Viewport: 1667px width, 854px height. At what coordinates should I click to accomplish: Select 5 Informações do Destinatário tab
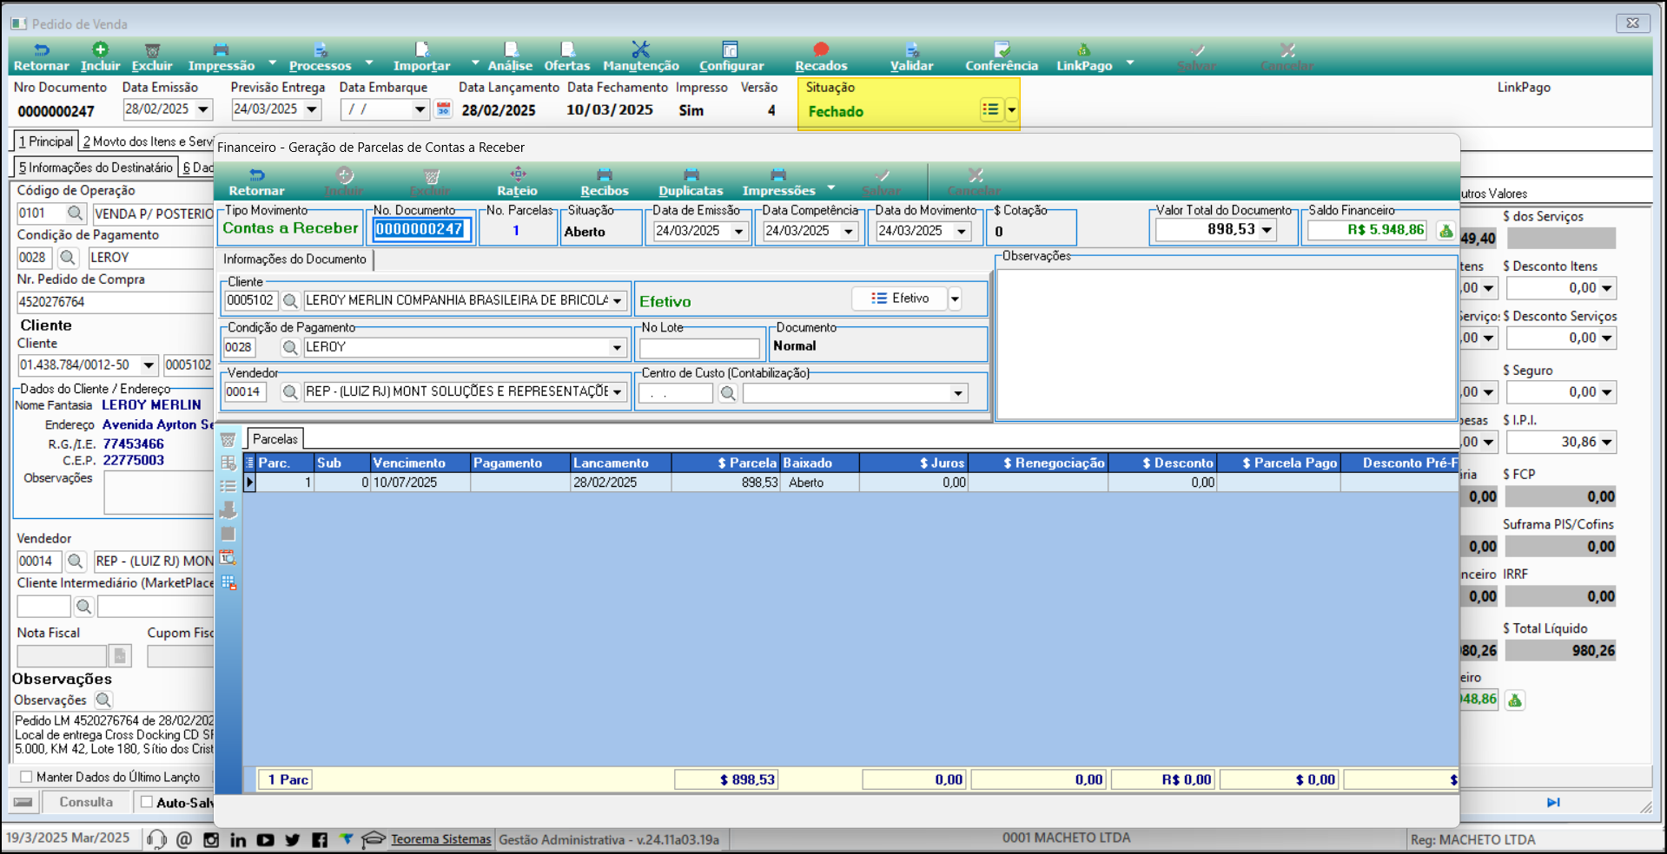point(96,168)
